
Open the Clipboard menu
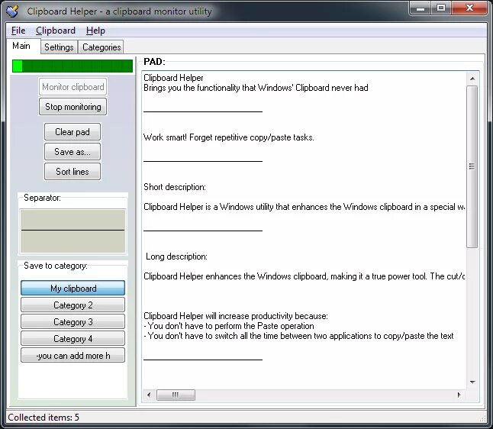point(56,31)
